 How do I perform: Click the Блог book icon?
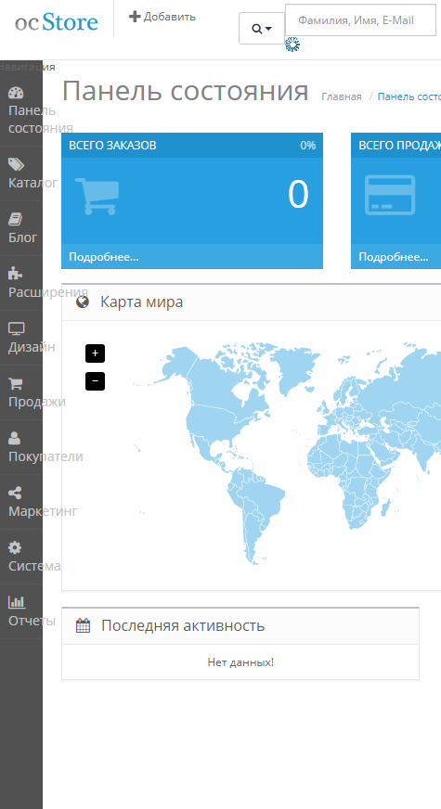click(x=15, y=219)
